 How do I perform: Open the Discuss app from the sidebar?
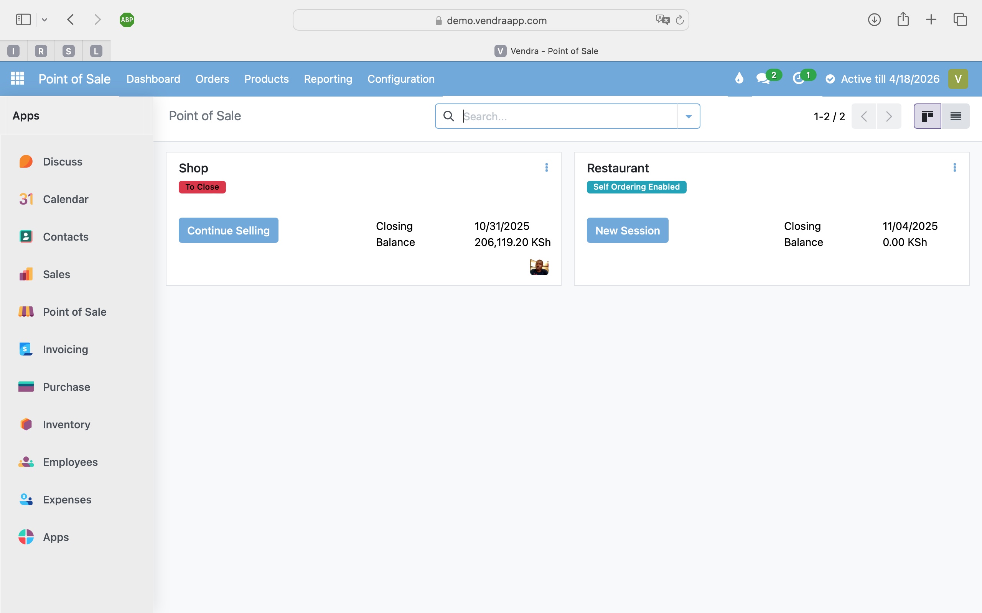[x=62, y=161]
